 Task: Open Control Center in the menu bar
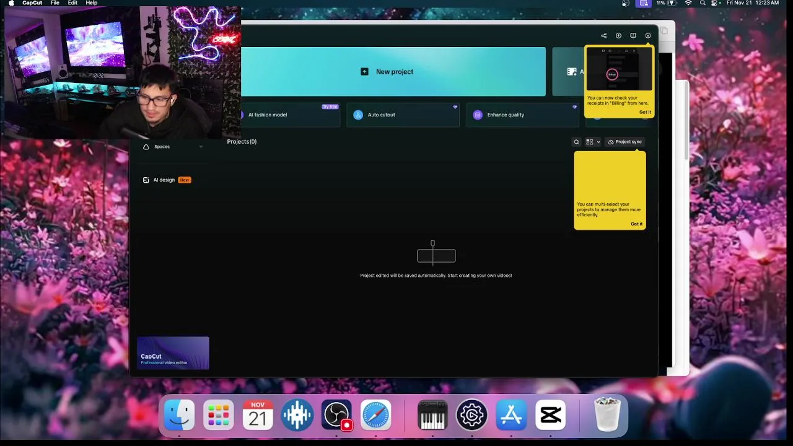pos(715,3)
